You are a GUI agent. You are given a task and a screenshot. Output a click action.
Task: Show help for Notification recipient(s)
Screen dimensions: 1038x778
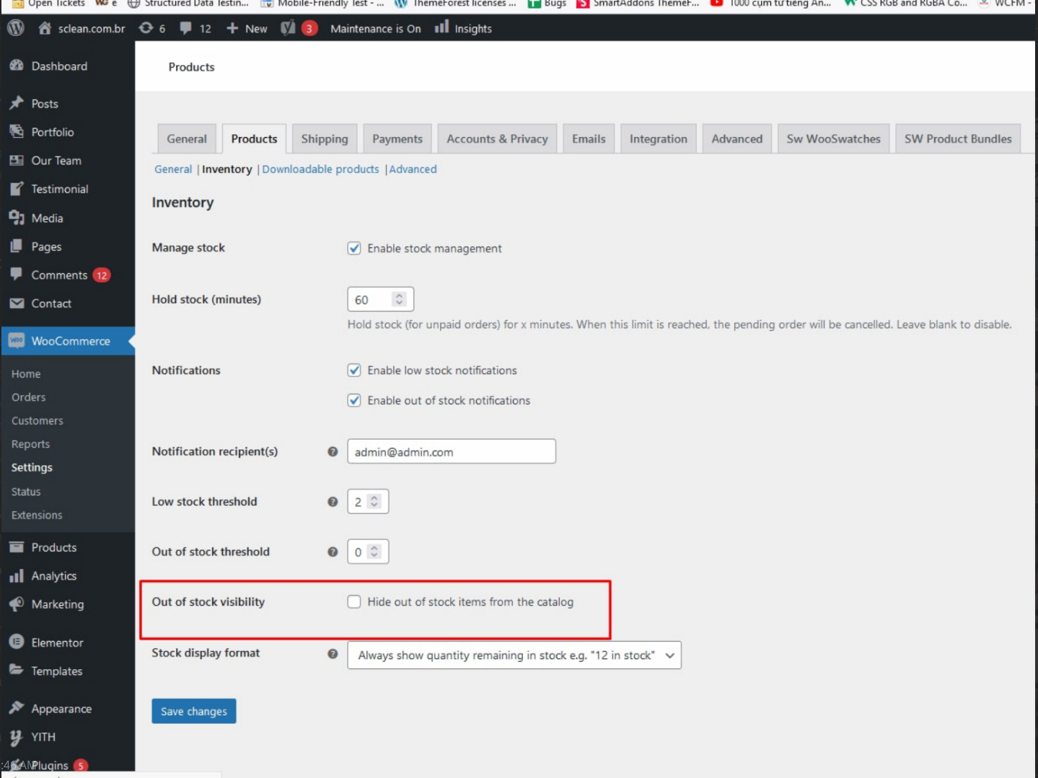coord(333,451)
